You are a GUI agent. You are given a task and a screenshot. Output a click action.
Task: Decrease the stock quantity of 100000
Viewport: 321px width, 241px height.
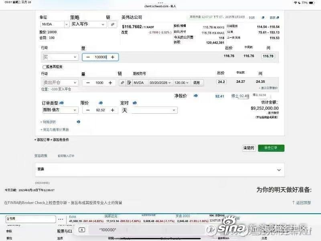point(88,57)
